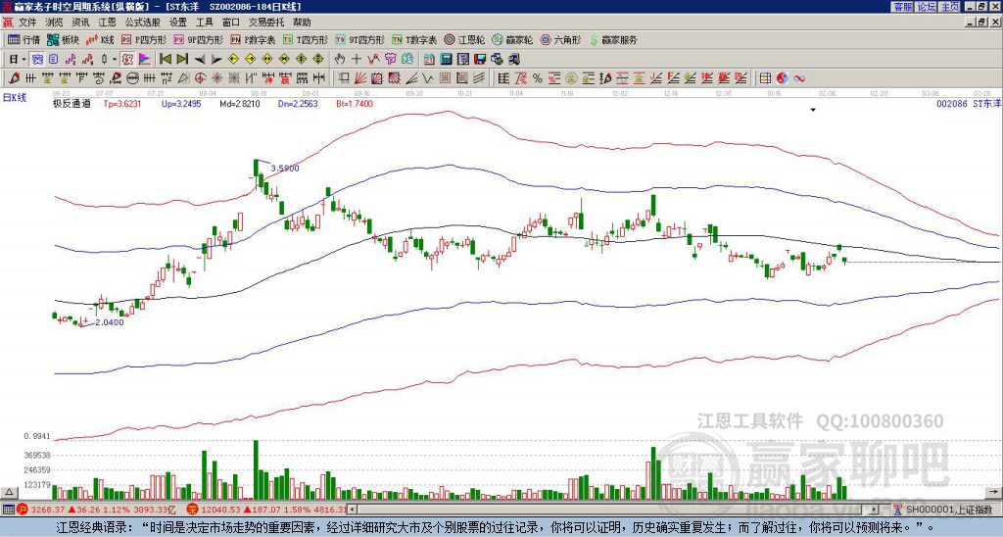Click the red crosshair circle icon

coord(200,78)
